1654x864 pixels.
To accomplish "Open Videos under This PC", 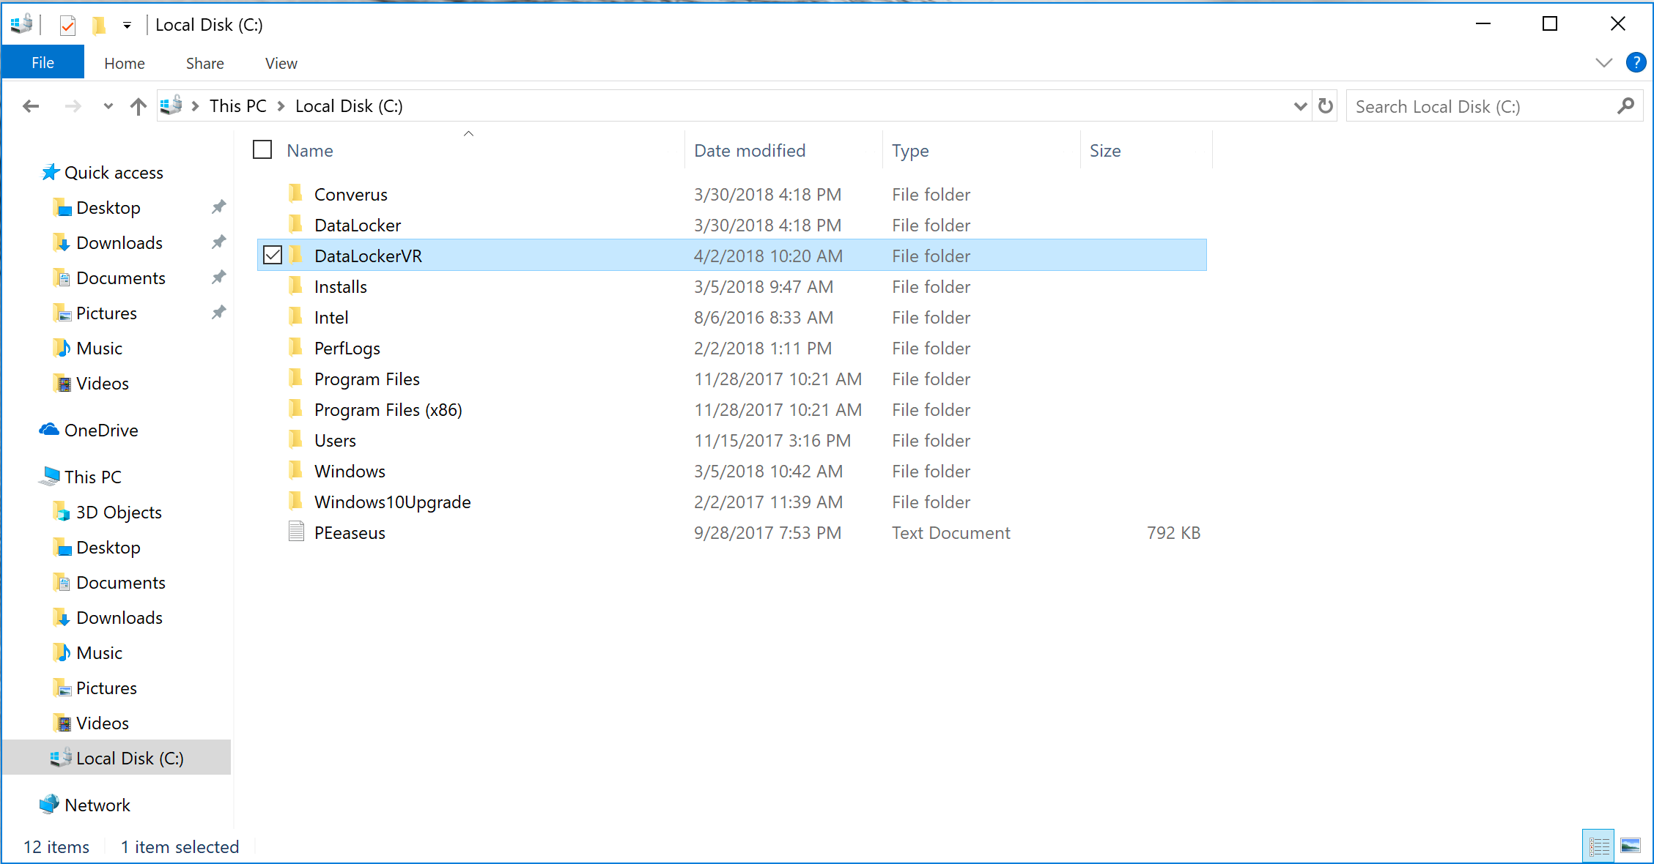I will 103,723.
